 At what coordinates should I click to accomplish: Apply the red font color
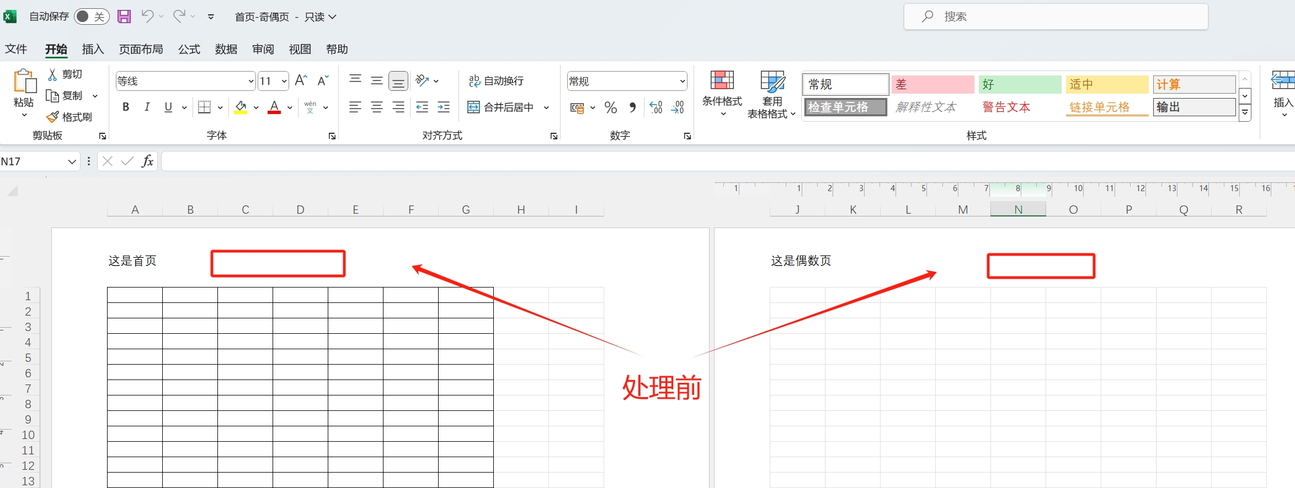(x=274, y=107)
